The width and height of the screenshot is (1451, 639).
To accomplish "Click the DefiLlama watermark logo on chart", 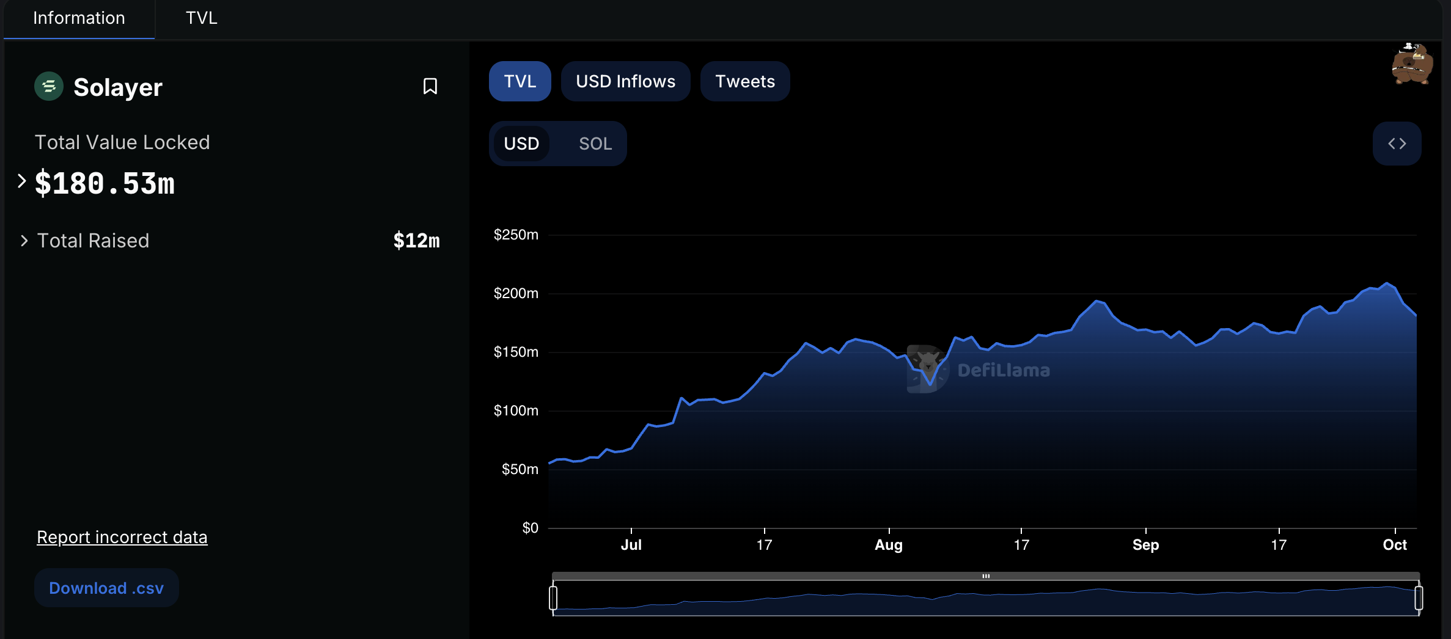I will pyautogui.click(x=979, y=370).
